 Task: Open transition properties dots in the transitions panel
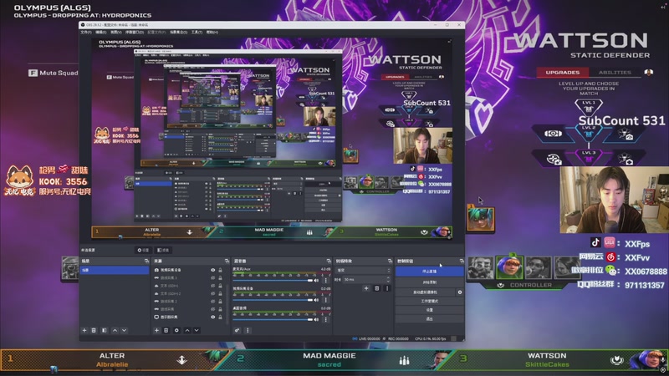(x=387, y=288)
